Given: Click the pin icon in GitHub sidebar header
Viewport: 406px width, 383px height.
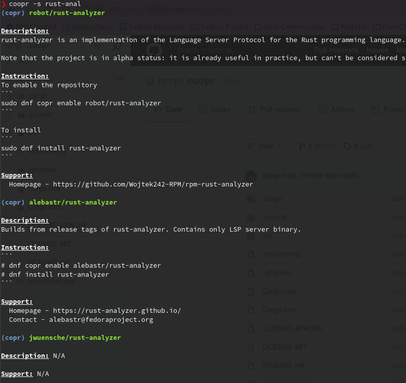Looking at the screenshot, I should [x=117, y=47].
